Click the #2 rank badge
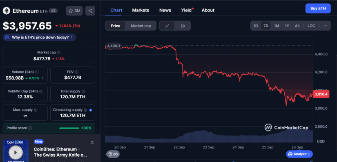The height and width of the screenshot is (162, 337). (53, 11)
